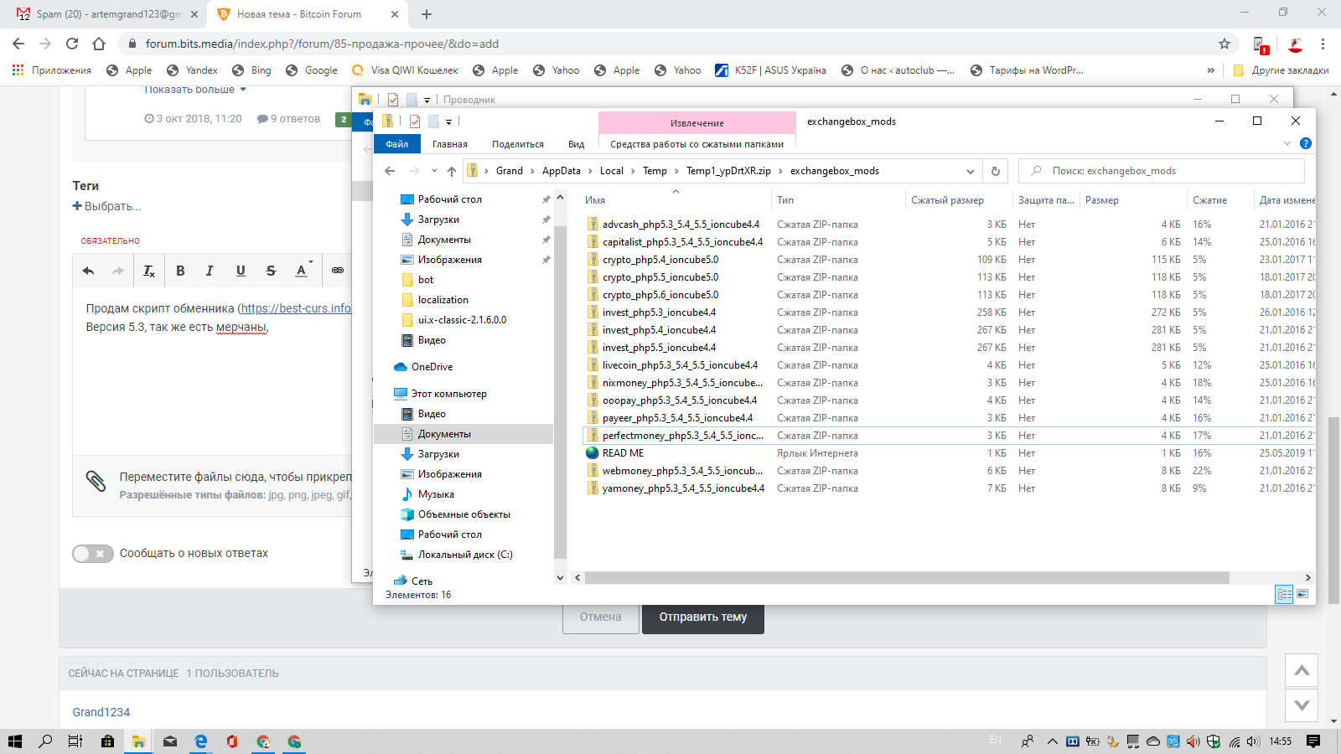Click the refresh button in Explorer address bar
1341x754 pixels.
pyautogui.click(x=996, y=171)
